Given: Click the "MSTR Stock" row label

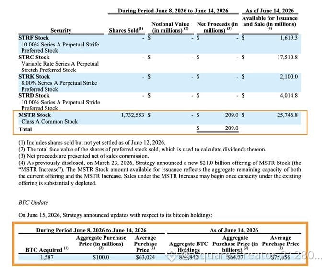Looking at the screenshot, I should point(35,115).
